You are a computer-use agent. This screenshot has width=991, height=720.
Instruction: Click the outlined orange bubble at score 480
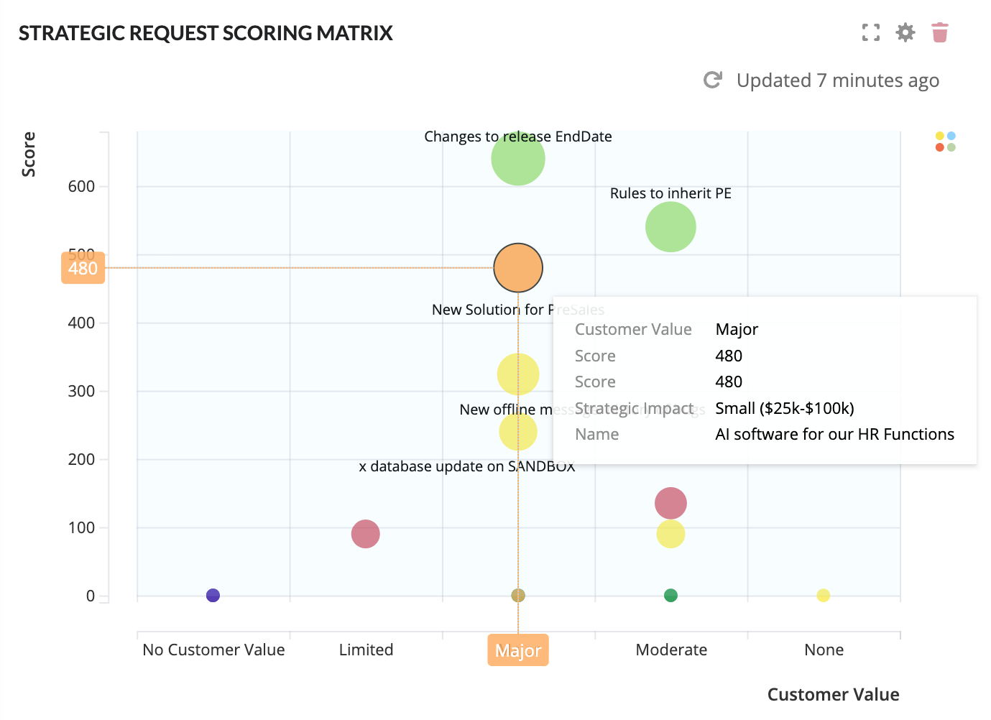[518, 268]
